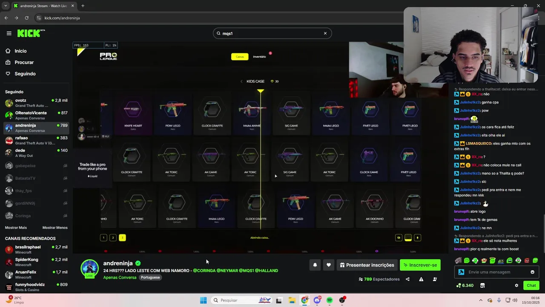Open ORenatoVicente followed channel
Screen dimensions: 545x307
pos(36,115)
